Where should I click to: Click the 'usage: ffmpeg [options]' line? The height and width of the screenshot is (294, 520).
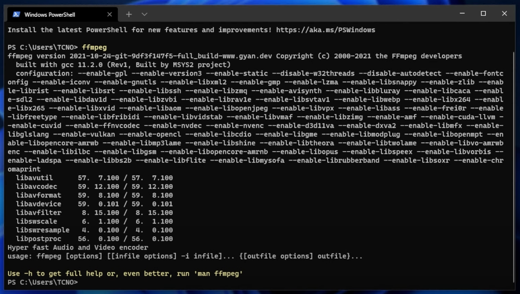tap(185, 256)
